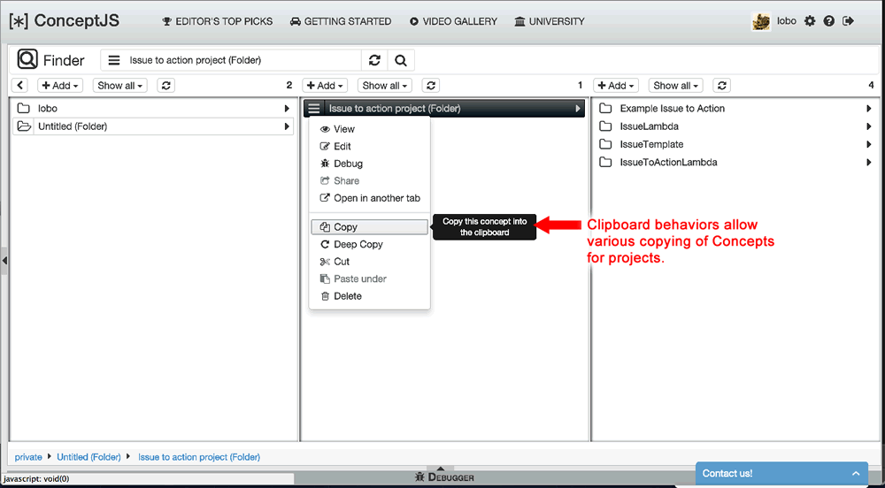Collapse the left side panel handle
This screenshot has width=885, height=488.
pos(4,260)
